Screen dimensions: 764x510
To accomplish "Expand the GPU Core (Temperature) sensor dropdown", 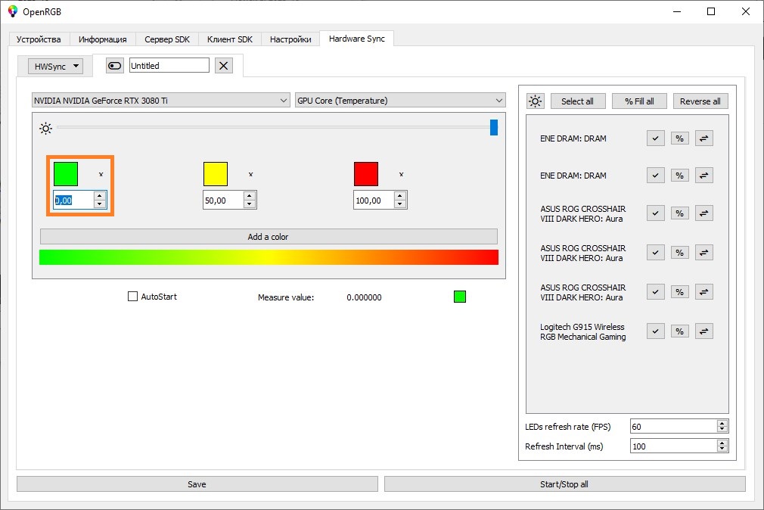I will [x=400, y=101].
